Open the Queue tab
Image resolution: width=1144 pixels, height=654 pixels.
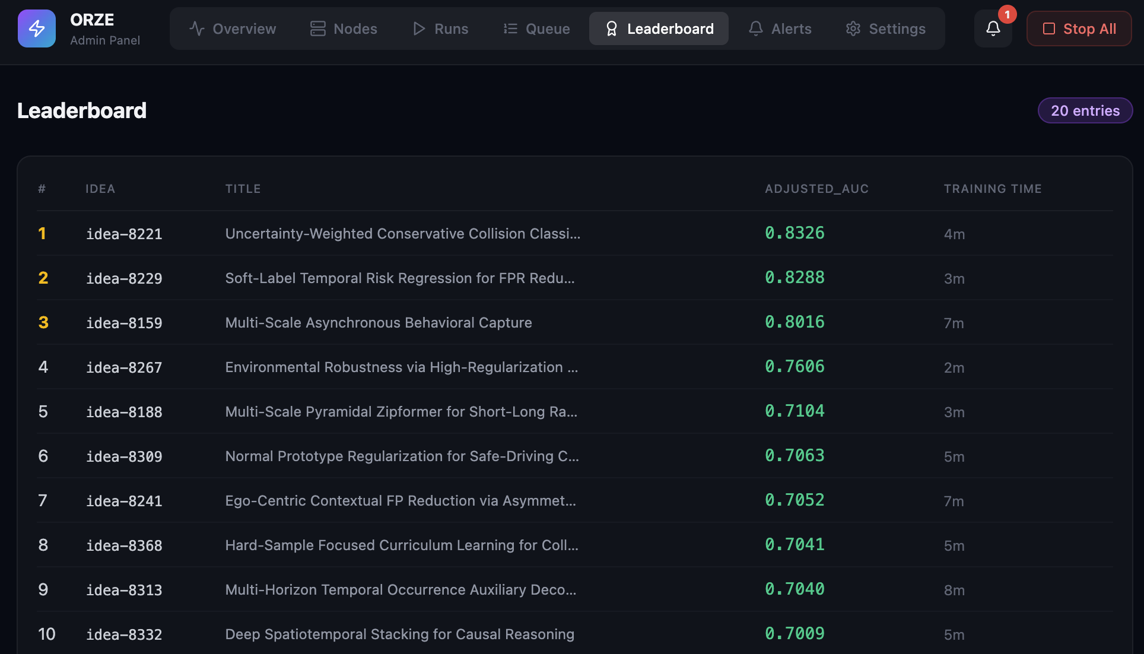pyautogui.click(x=535, y=28)
